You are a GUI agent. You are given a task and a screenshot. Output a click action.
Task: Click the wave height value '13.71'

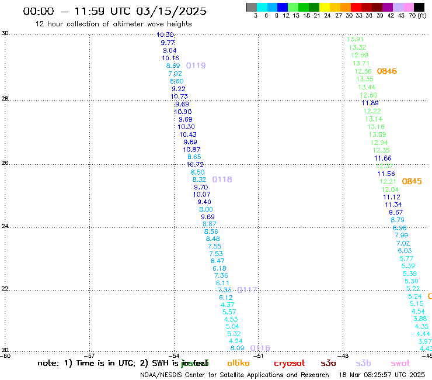[361, 64]
